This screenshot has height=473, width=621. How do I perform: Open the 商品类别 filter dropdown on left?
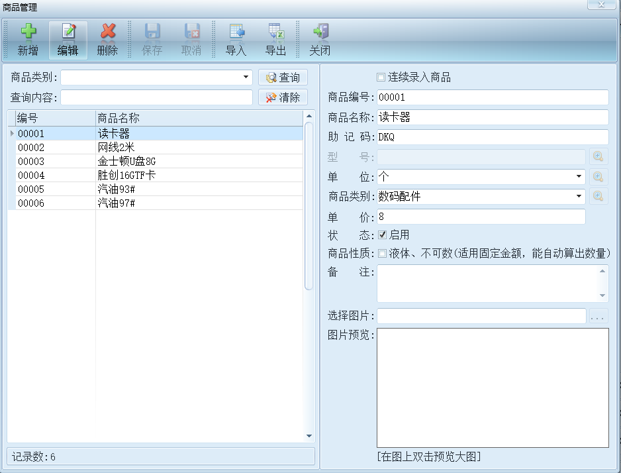point(246,78)
